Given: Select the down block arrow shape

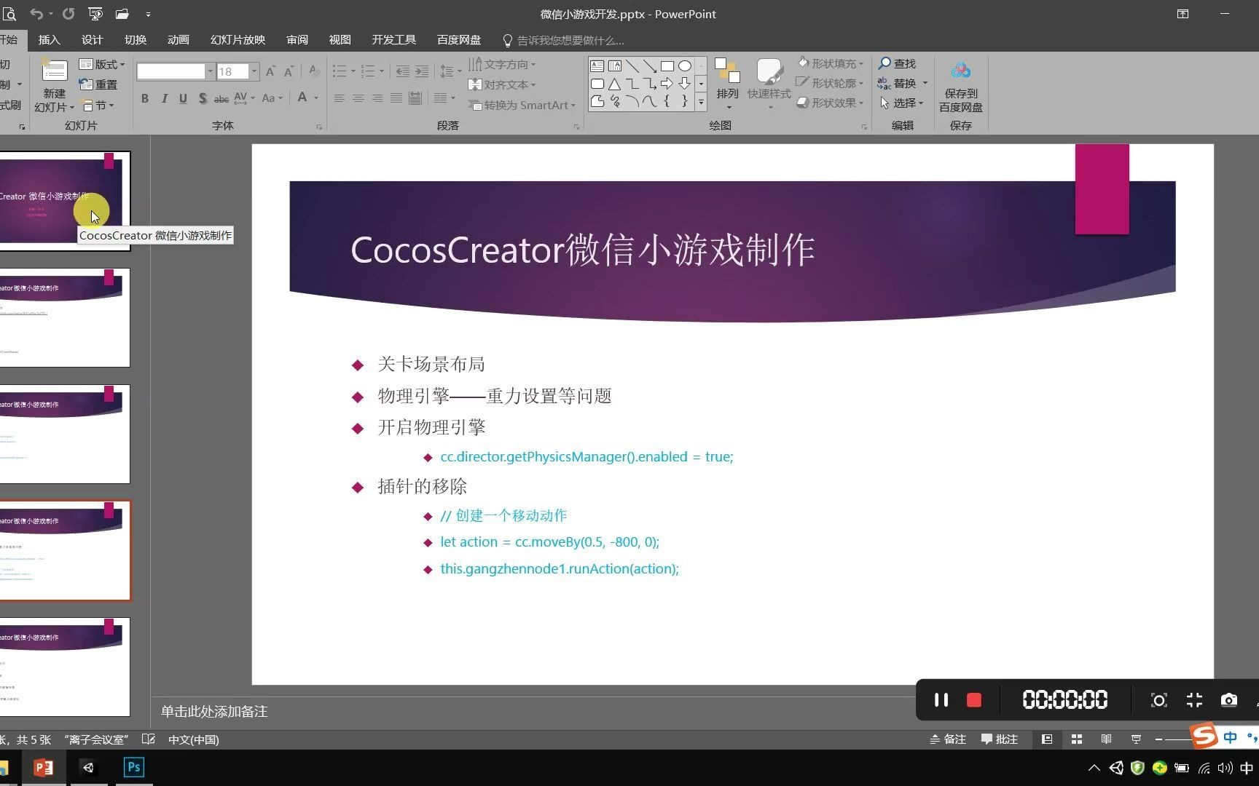Looking at the screenshot, I should click(685, 84).
